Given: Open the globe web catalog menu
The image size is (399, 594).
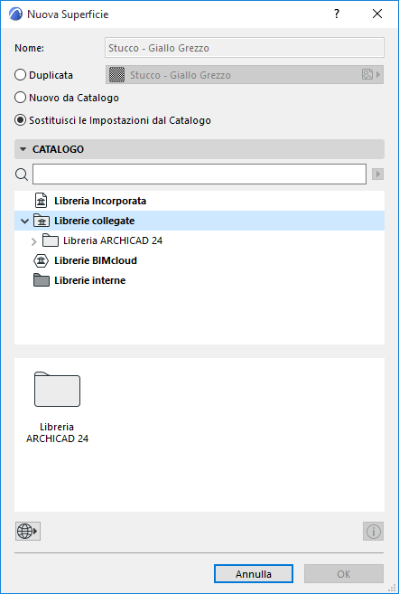Looking at the screenshot, I should pos(28,531).
